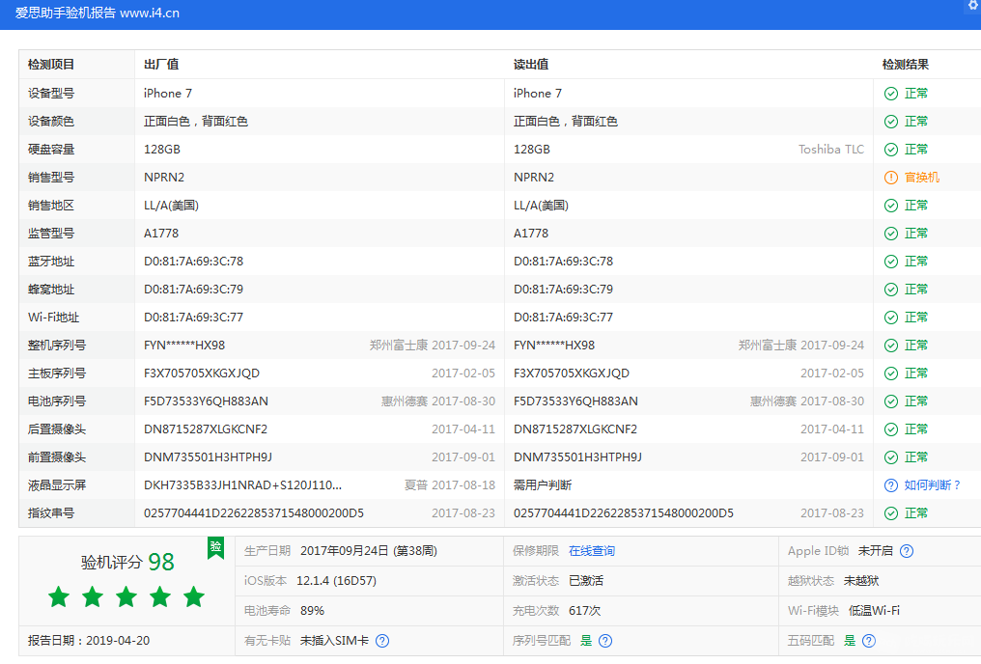Click the five-star rating row
This screenshot has width=981, height=664.
point(126,597)
